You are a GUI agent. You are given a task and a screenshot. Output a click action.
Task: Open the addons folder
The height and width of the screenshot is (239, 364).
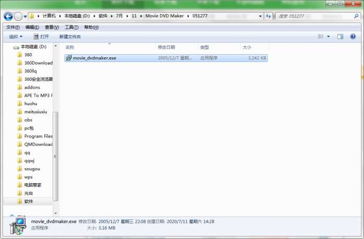click(29, 87)
